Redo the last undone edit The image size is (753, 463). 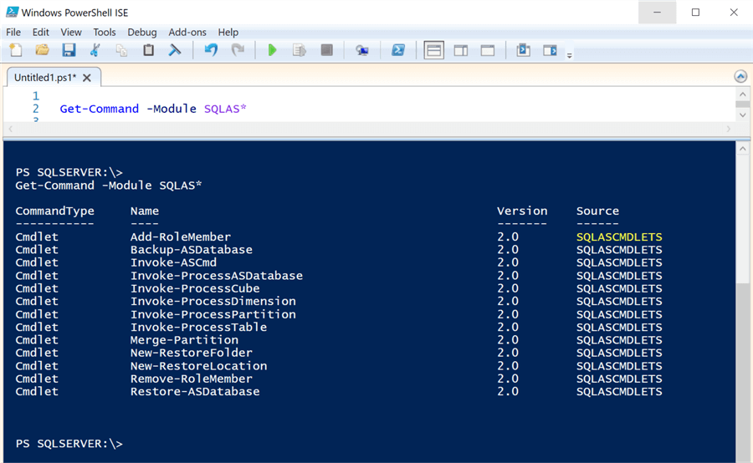tap(238, 50)
